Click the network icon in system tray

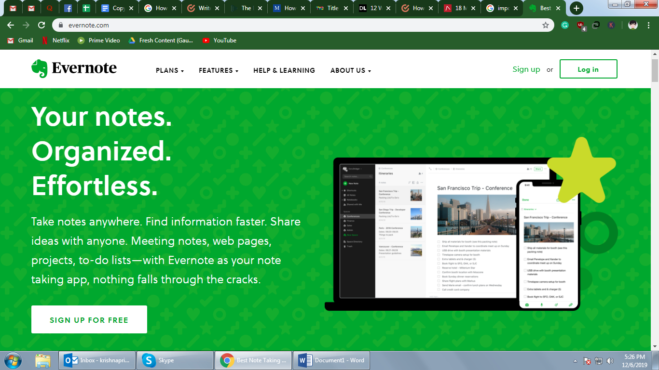pyautogui.click(x=599, y=360)
